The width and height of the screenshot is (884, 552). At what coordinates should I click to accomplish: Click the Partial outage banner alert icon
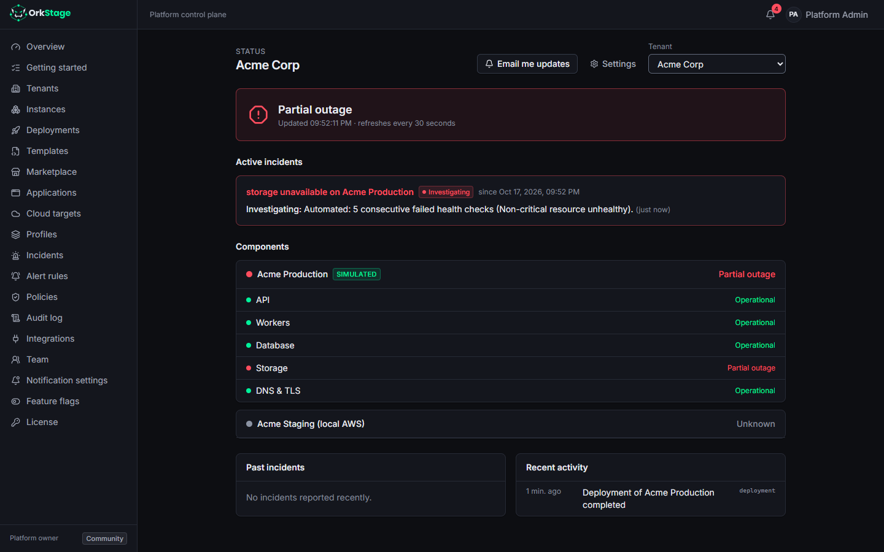258,115
